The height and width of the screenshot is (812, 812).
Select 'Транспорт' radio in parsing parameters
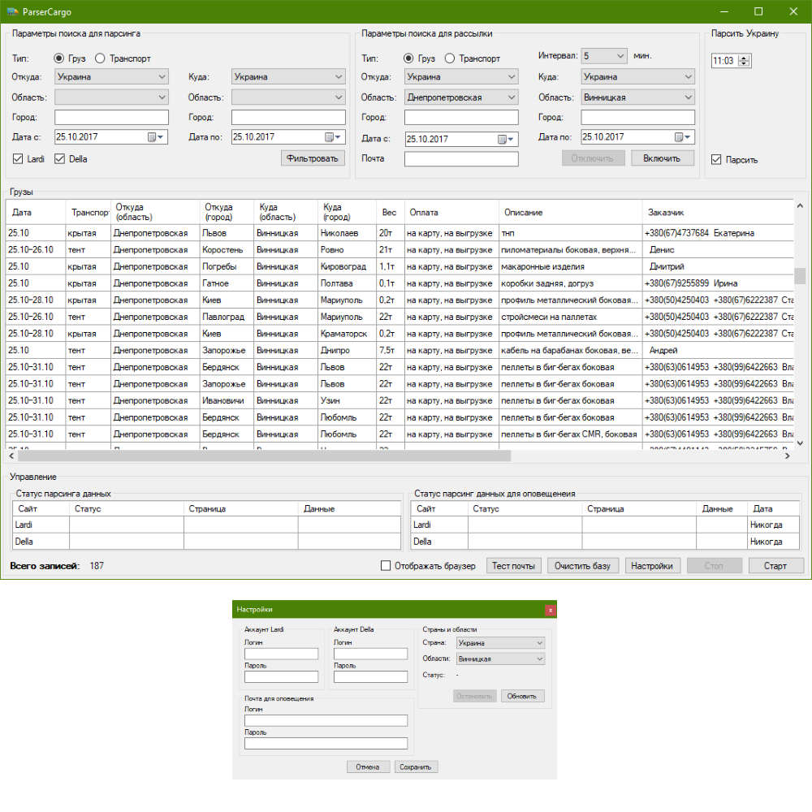(100, 58)
